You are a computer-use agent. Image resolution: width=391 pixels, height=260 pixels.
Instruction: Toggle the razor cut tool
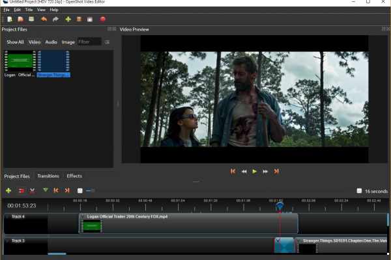point(32,191)
